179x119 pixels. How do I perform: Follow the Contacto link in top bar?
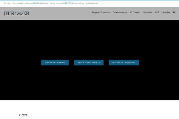click(x=7, y=3)
